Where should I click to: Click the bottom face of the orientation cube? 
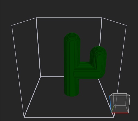(x=120, y=109)
